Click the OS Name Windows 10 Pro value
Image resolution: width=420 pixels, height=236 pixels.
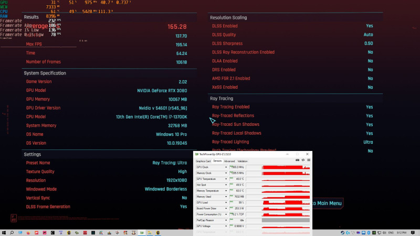[x=172, y=134]
